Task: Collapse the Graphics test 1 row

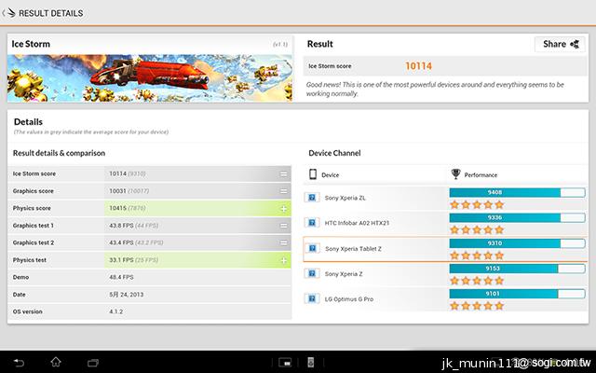Action: 283,226
